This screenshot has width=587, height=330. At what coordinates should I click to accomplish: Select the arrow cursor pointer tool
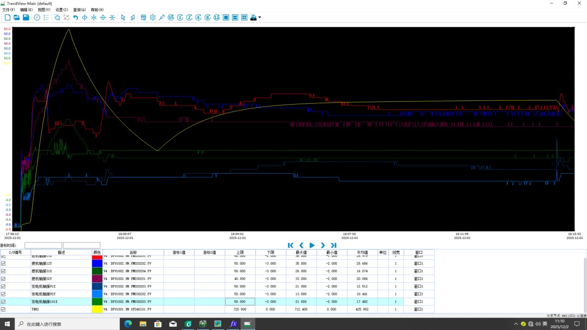123,18
